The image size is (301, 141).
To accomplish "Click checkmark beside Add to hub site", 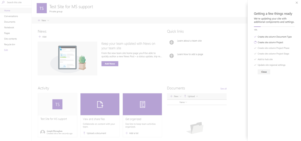I will [255, 59].
